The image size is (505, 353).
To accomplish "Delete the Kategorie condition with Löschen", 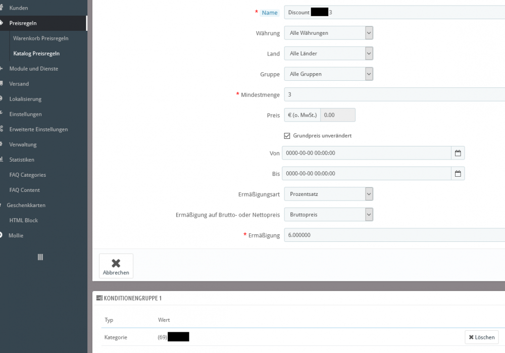I will click(481, 337).
